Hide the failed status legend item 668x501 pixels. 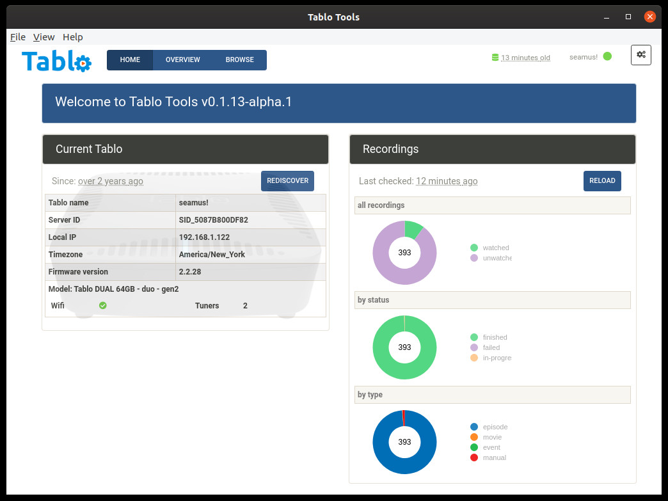tap(491, 347)
